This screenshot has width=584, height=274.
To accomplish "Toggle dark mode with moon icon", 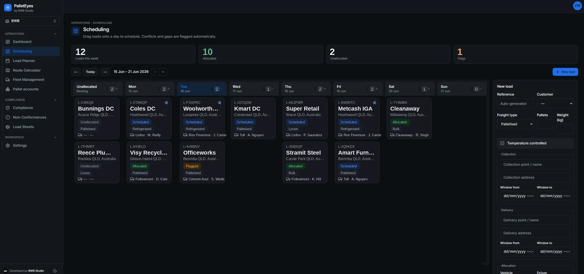I will point(55,271).
